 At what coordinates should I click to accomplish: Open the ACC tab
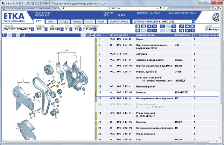51,22
